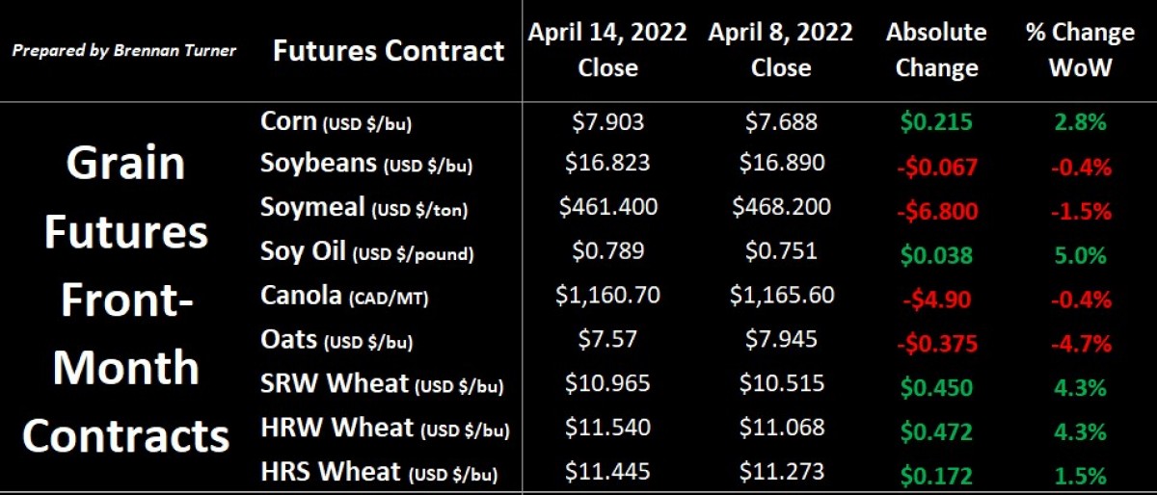Click Canola -$4.90 absolute change
Screen dimensions: 1157x495
click(x=936, y=300)
